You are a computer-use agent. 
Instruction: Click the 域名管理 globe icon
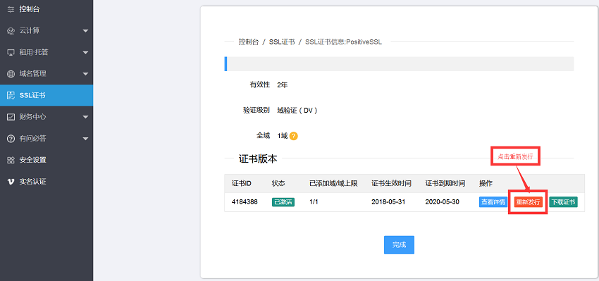point(11,74)
